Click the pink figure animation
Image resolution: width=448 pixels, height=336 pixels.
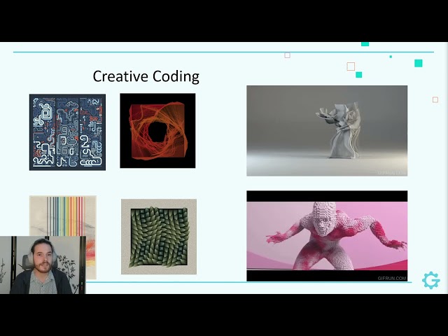click(327, 236)
